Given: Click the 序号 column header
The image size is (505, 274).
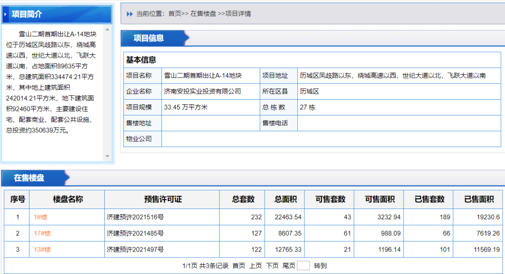Looking at the screenshot, I should (x=17, y=199).
